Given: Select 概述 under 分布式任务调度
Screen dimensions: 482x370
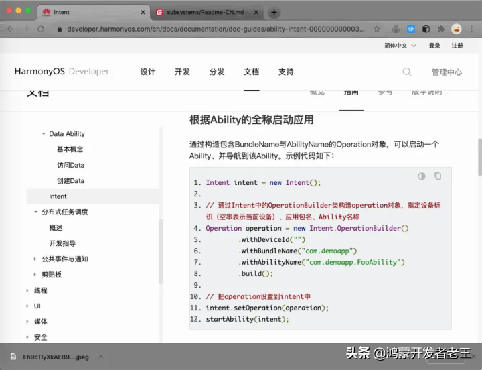Looking at the screenshot, I should [56, 227].
